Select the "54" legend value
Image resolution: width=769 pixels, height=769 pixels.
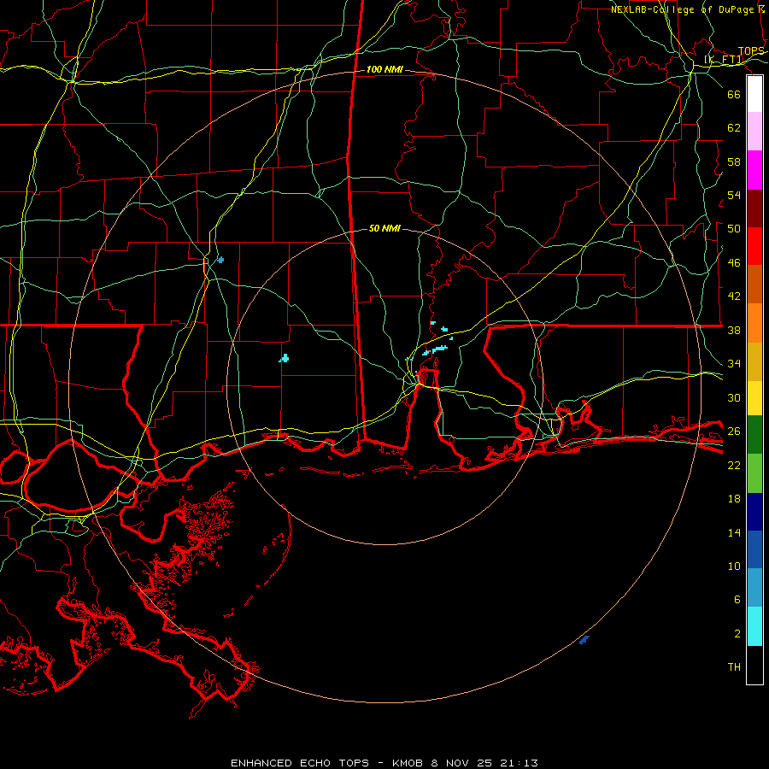pyautogui.click(x=734, y=195)
